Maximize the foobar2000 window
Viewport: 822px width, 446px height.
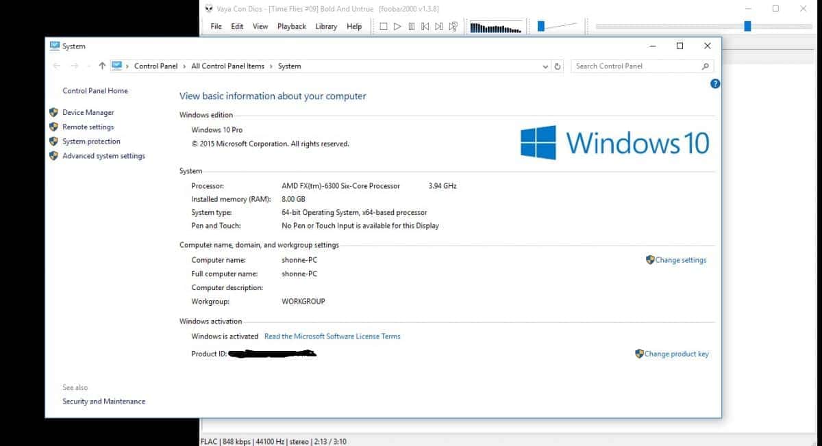pyautogui.click(x=775, y=8)
